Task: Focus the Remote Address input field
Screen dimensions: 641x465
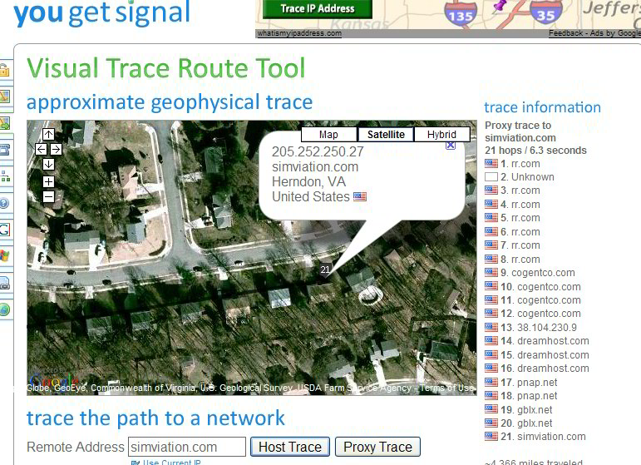Action: [187, 447]
